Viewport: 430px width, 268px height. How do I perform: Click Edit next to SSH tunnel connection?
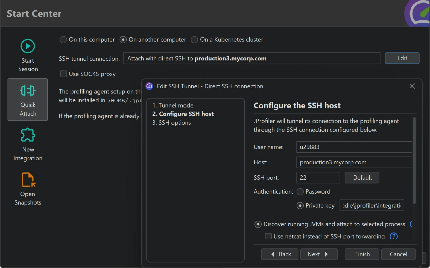(x=402, y=58)
